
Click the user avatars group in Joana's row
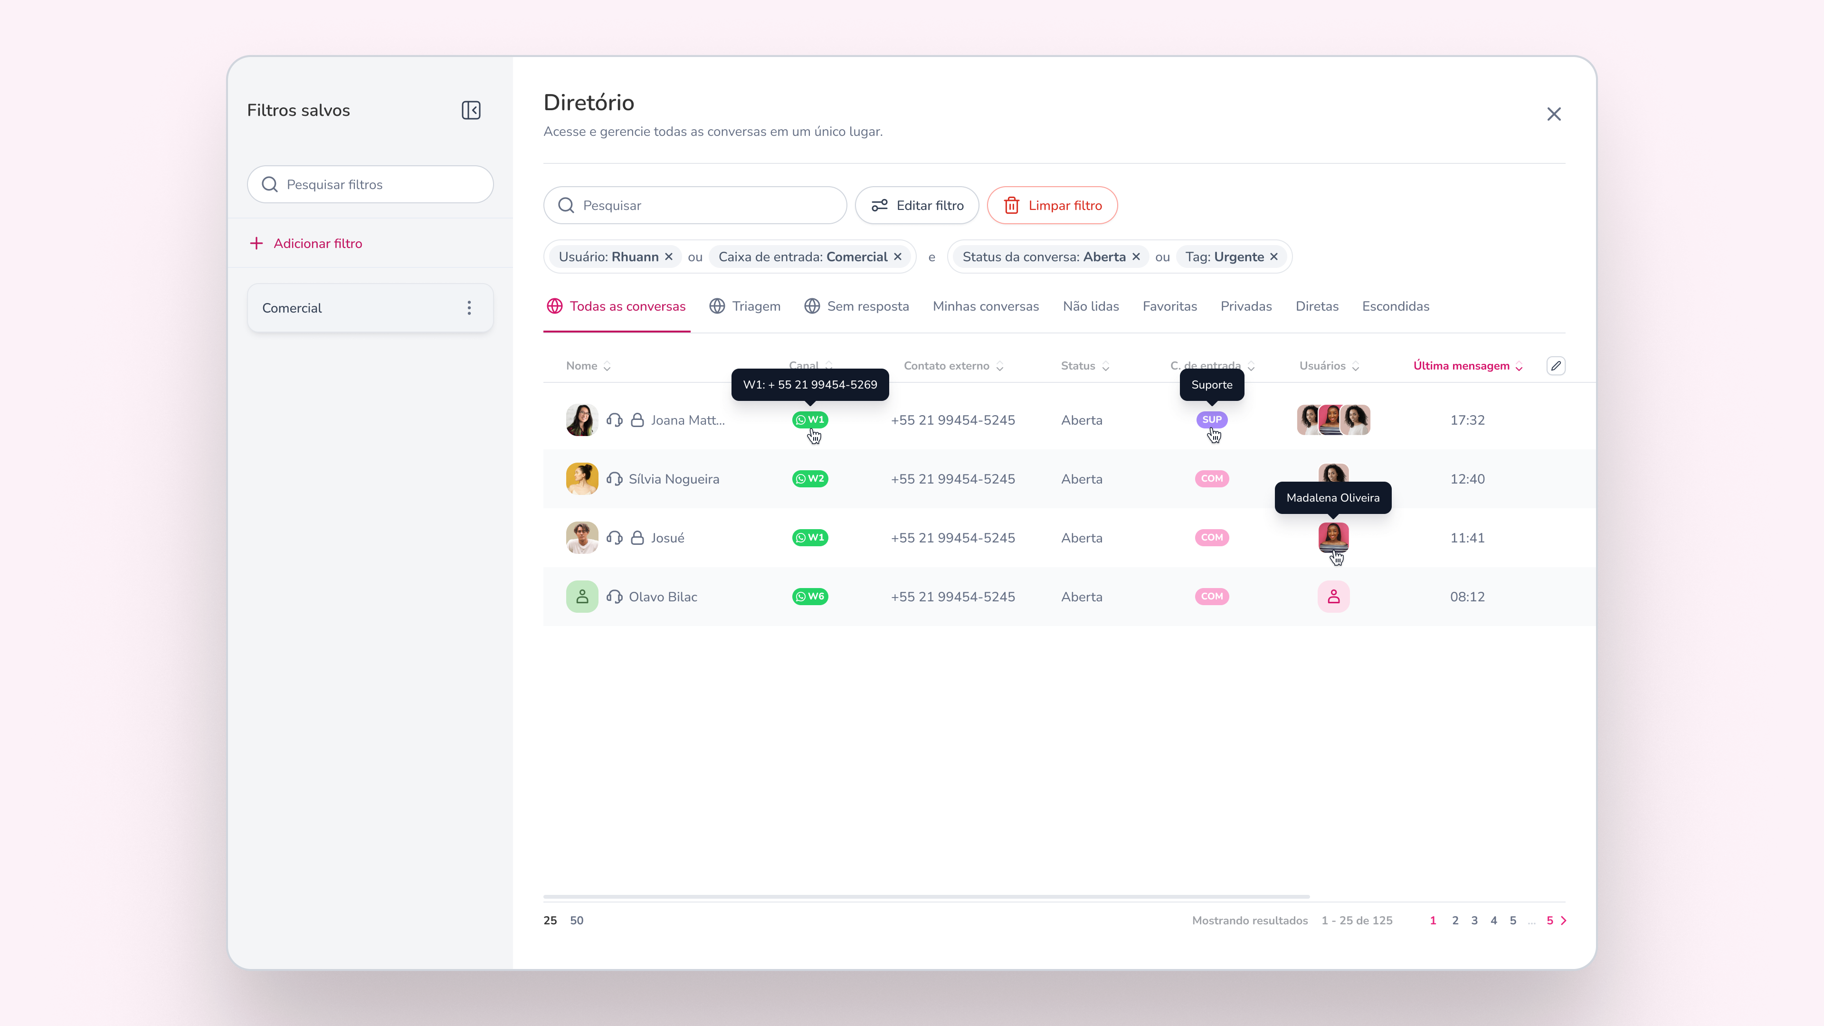[1333, 420]
